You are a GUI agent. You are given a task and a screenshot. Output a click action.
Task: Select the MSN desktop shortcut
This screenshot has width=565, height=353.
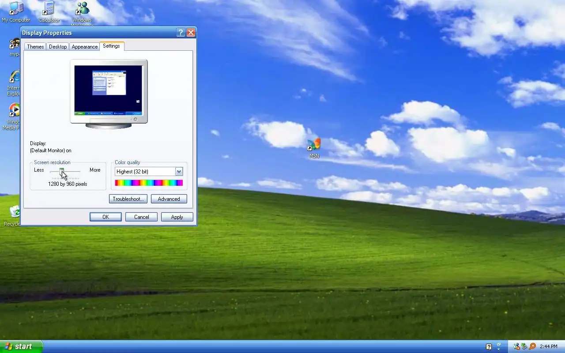point(314,148)
